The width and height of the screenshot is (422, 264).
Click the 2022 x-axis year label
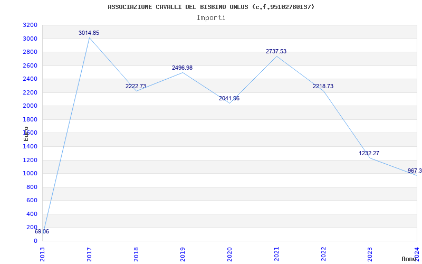(323, 254)
